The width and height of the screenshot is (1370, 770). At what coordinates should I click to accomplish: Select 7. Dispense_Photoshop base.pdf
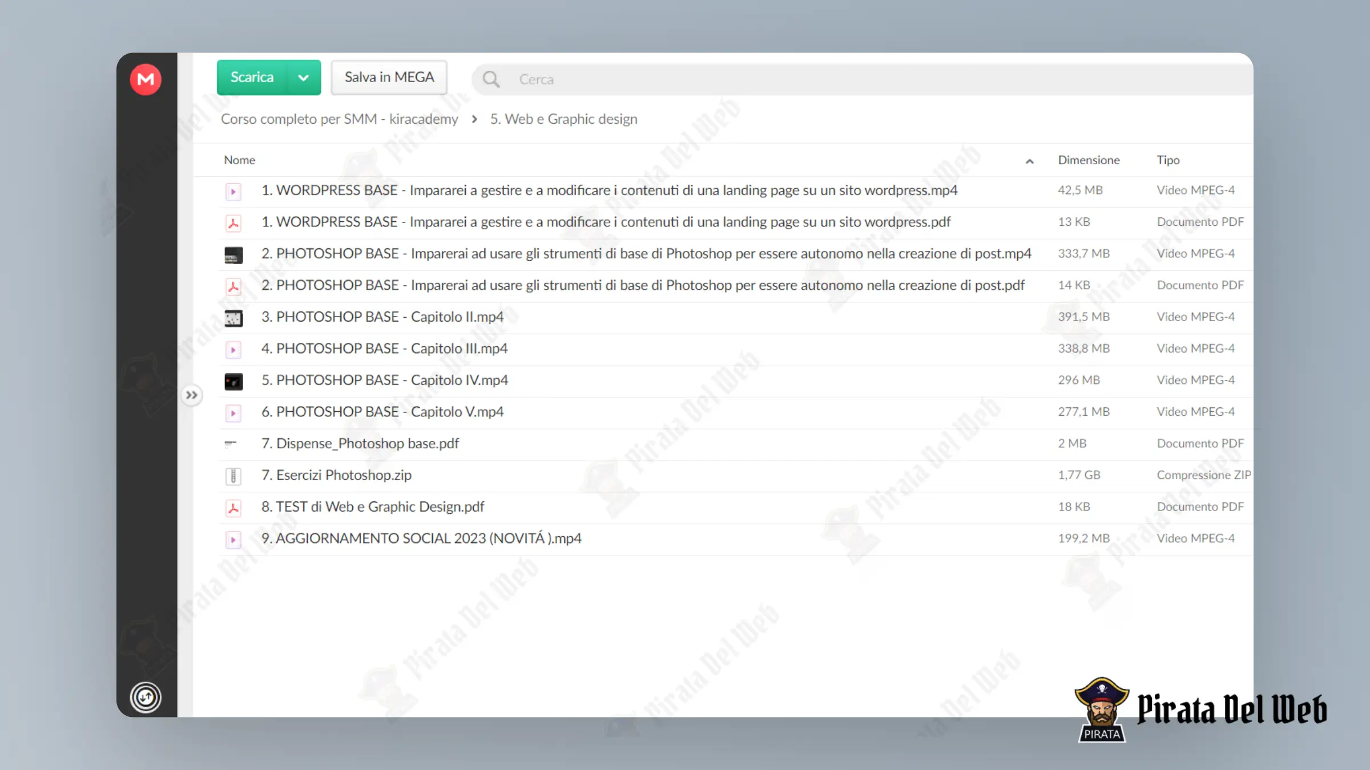[x=360, y=443]
